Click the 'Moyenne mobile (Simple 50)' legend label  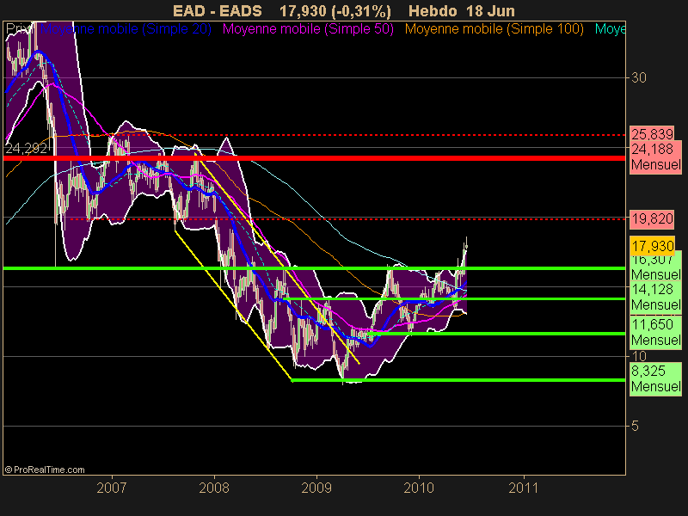tap(308, 29)
